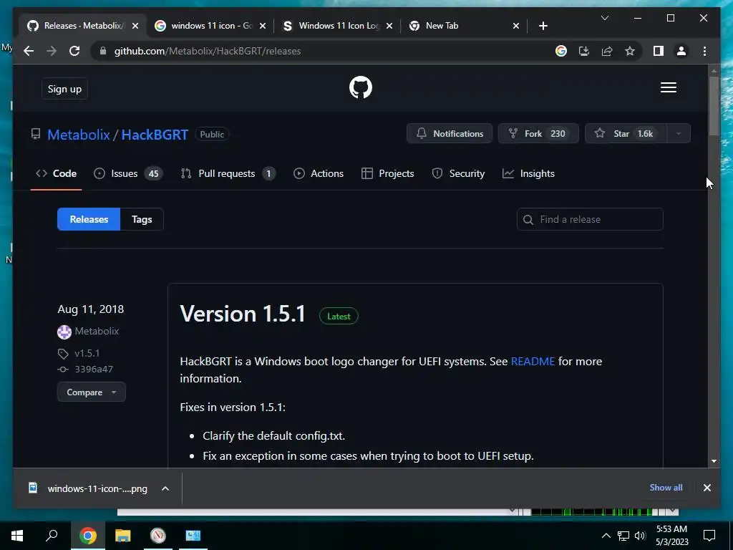Screen dimensions: 733x550
Task: Open the Metabolix owner link
Action: 79,135
